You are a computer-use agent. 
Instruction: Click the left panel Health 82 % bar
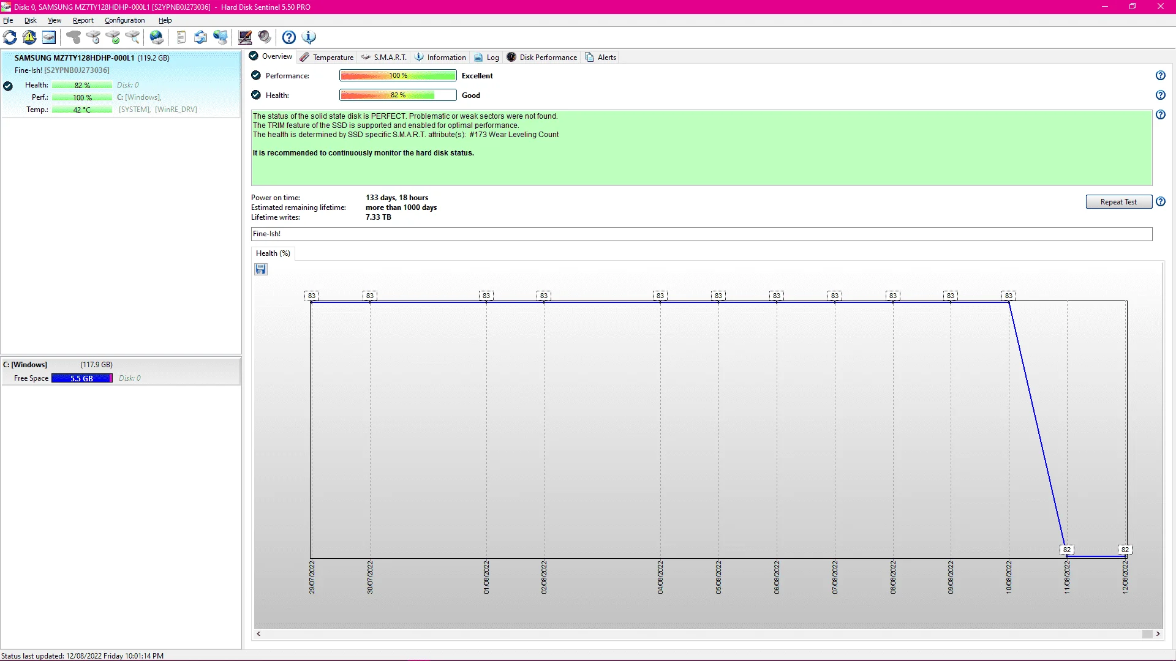tap(82, 85)
